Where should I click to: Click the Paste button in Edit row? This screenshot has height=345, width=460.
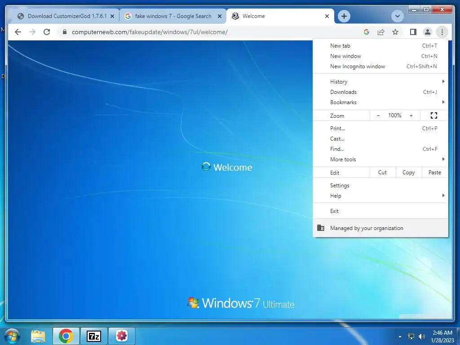435,172
